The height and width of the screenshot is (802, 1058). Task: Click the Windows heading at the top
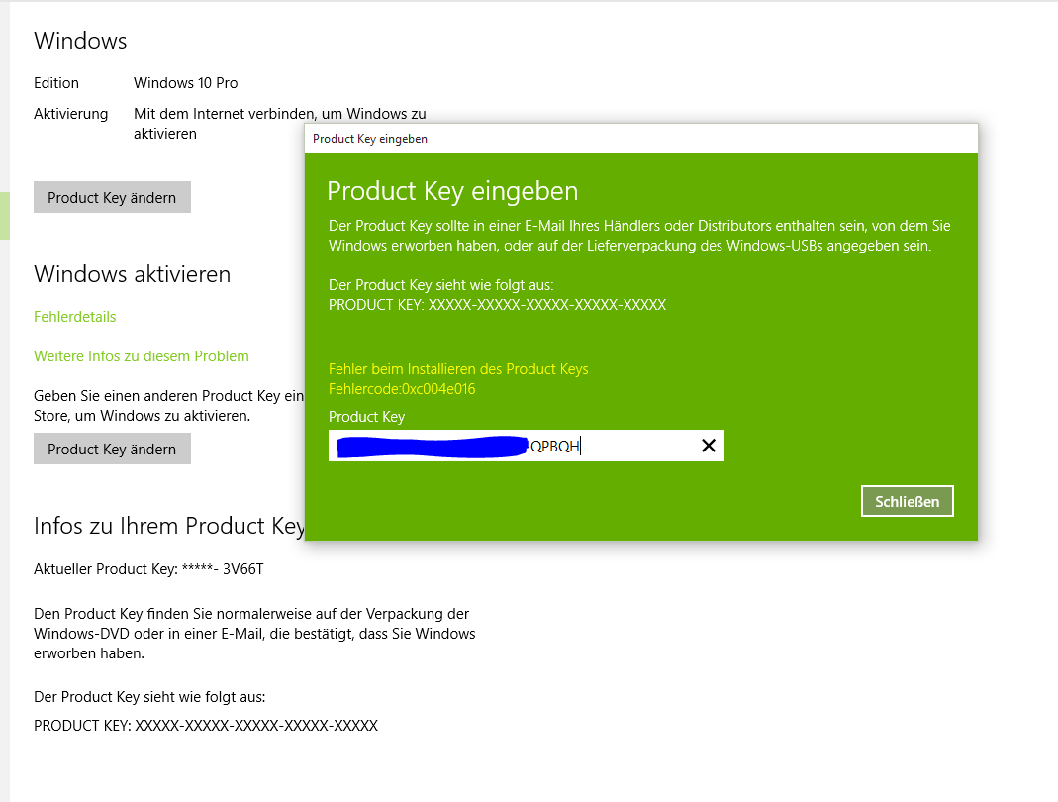(80, 41)
